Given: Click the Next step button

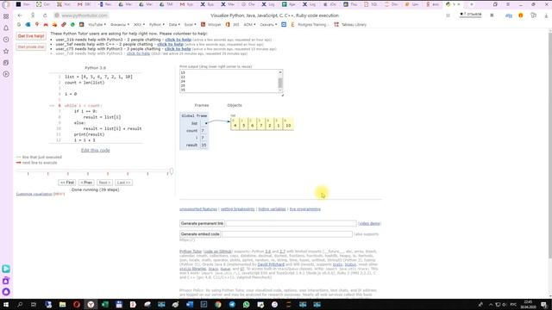Looking at the screenshot, I should 104,183.
